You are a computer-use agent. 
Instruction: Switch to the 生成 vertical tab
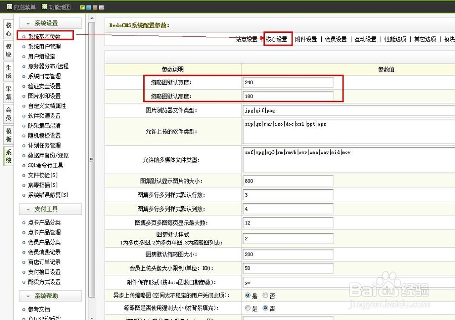[x=8, y=72]
